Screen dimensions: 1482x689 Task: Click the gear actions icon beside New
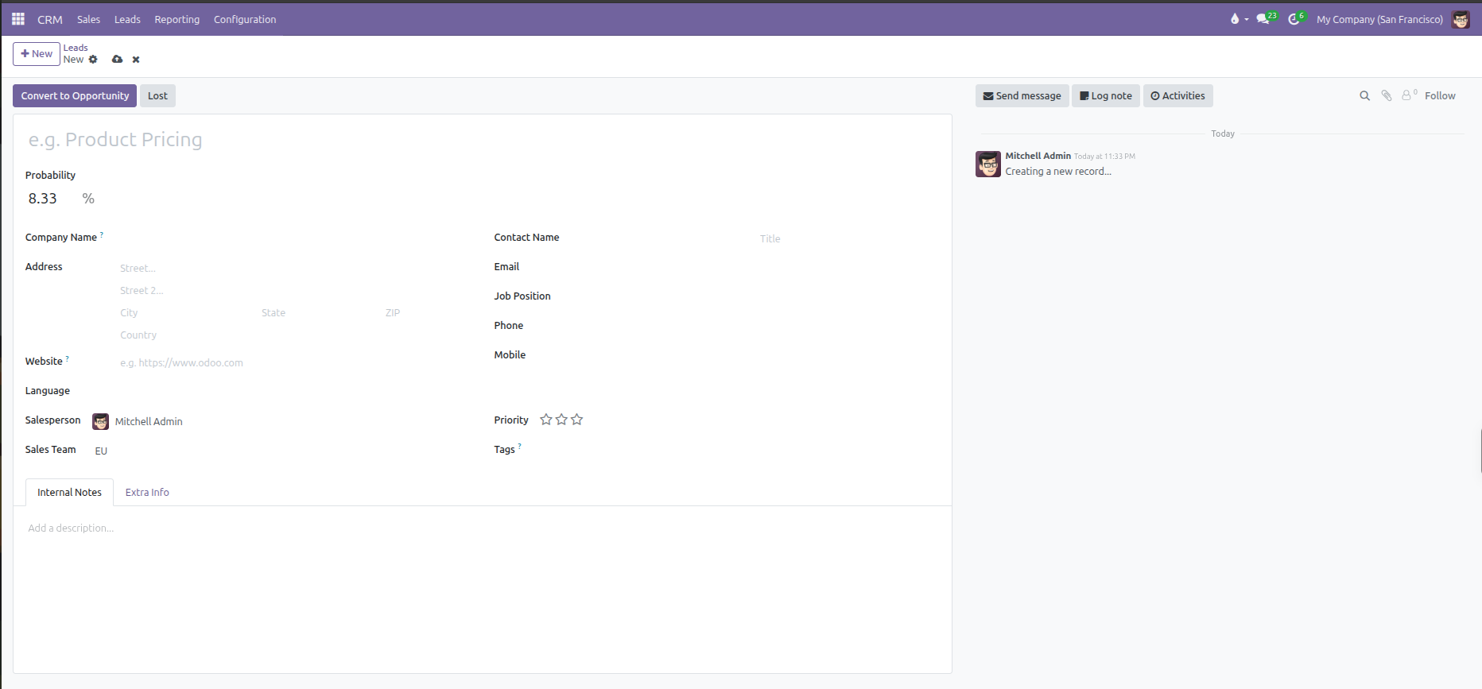click(x=93, y=60)
